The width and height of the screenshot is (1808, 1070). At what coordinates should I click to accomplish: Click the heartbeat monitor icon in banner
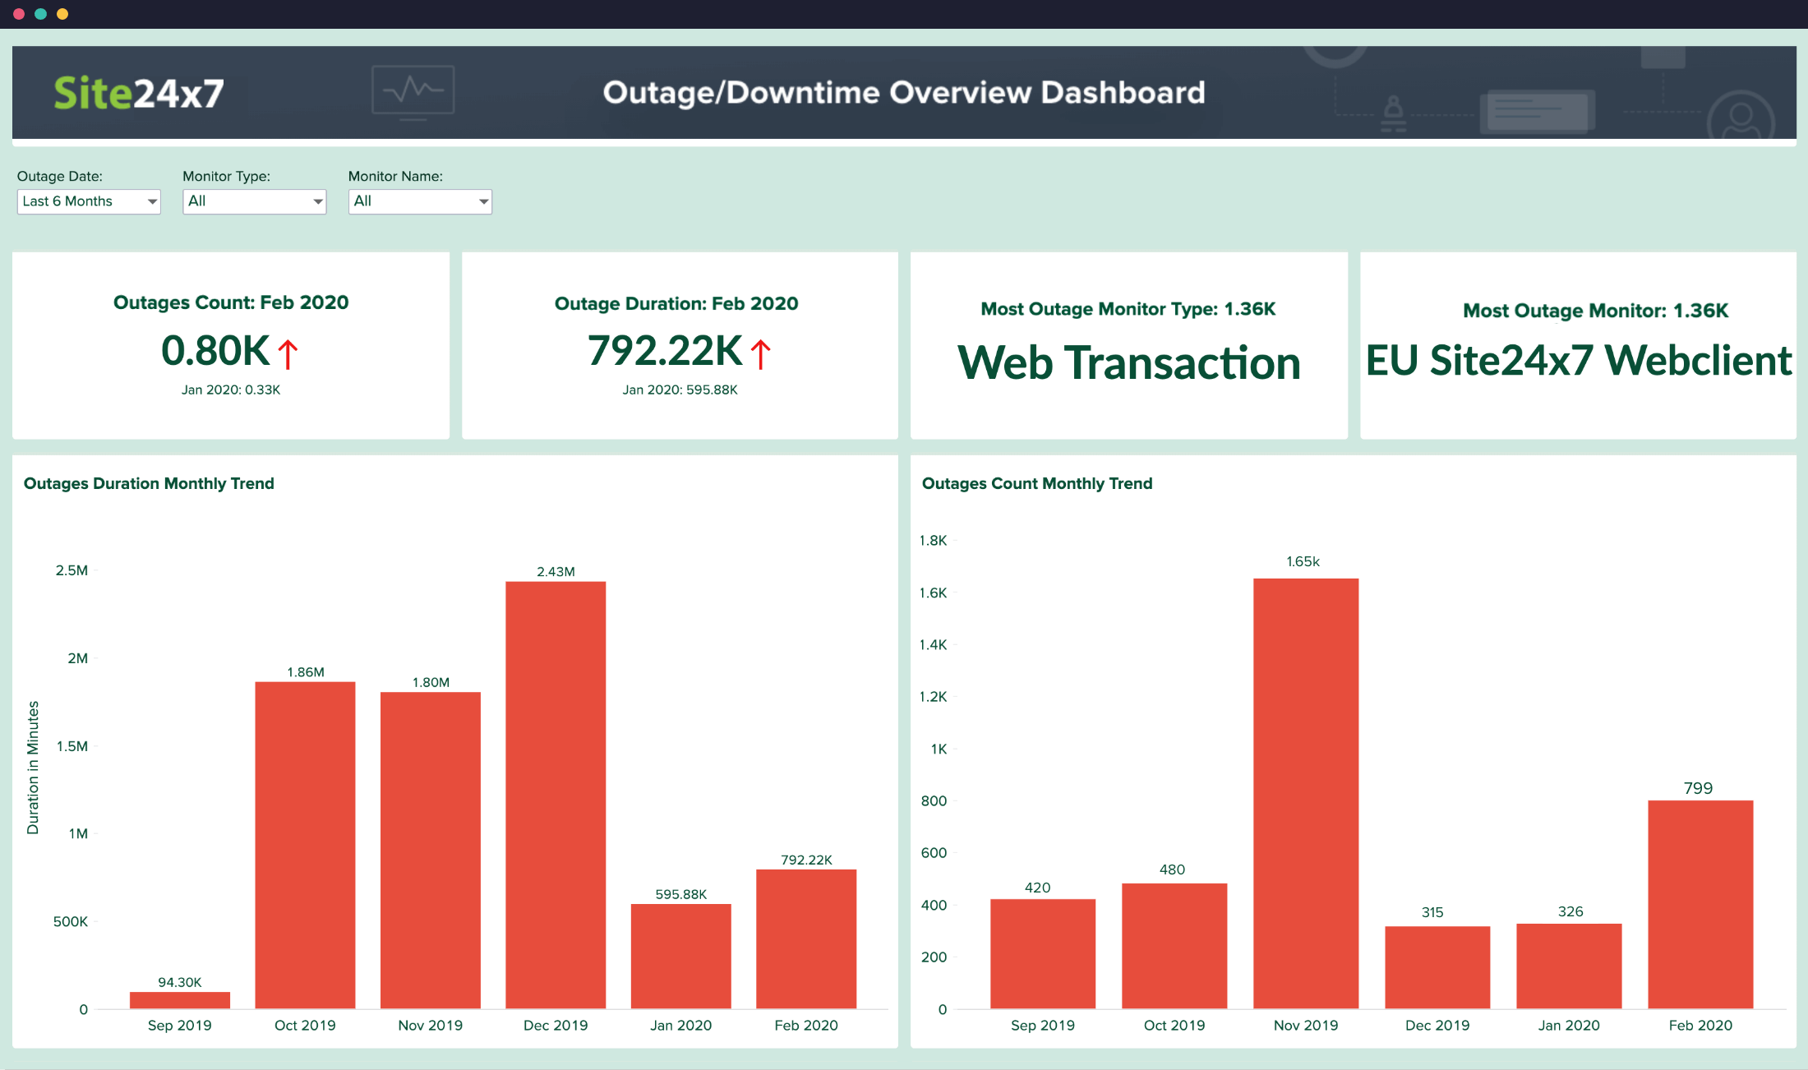tap(413, 91)
